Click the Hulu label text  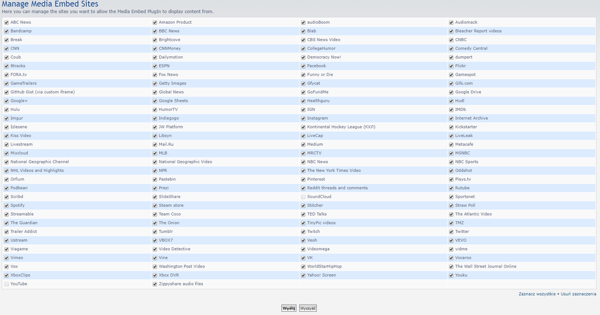(x=15, y=109)
